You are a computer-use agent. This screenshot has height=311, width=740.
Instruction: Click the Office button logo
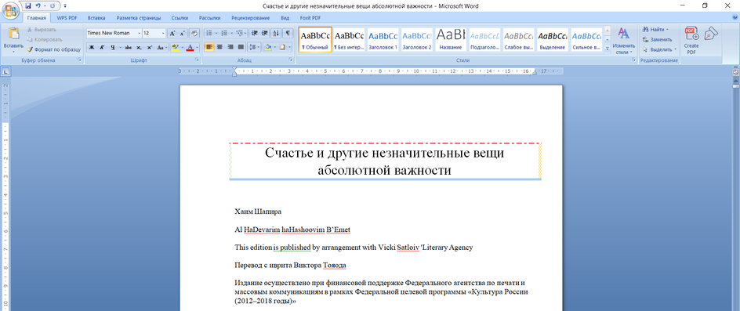tap(10, 10)
